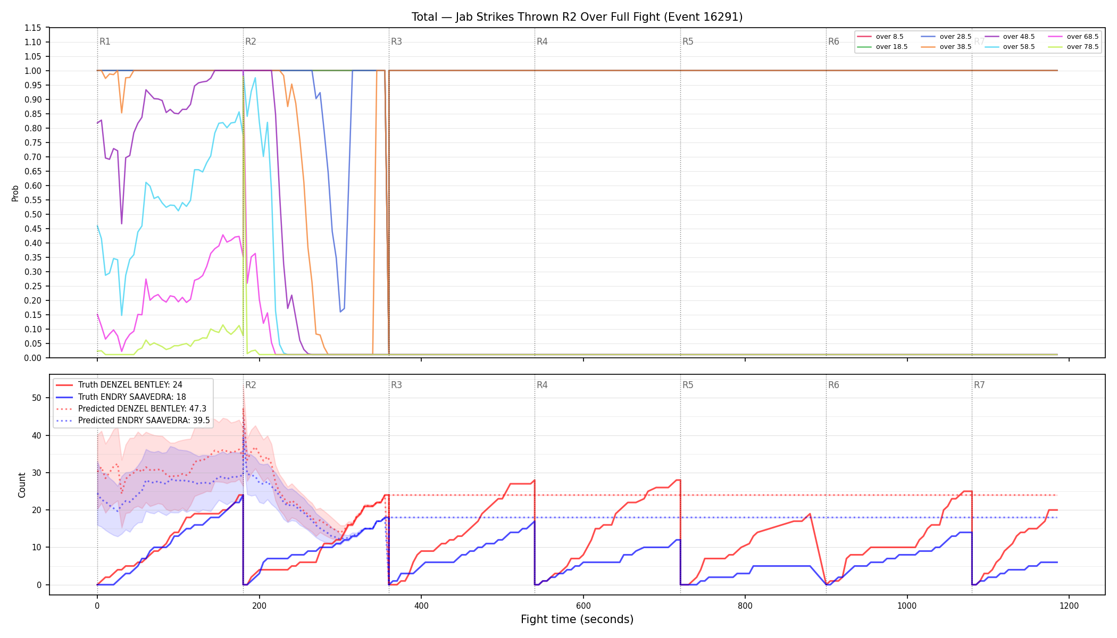Select the 'over 28.5' legend label
The width and height of the screenshot is (1117, 638).
coord(956,37)
